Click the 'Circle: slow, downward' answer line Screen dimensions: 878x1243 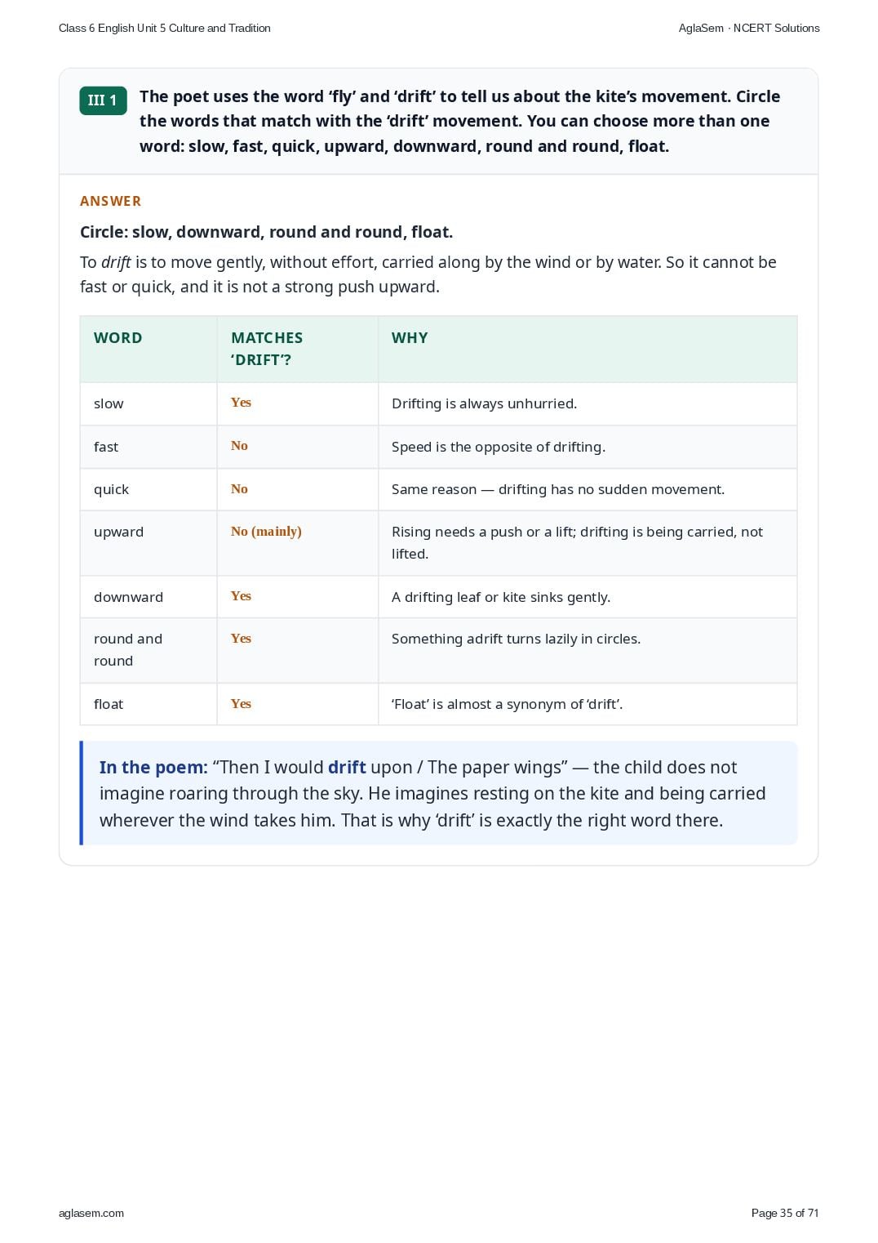pos(266,232)
